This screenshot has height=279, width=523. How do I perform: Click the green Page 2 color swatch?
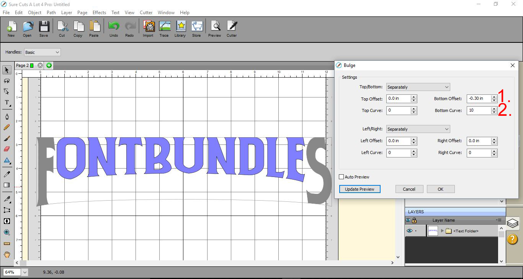[x=32, y=65]
